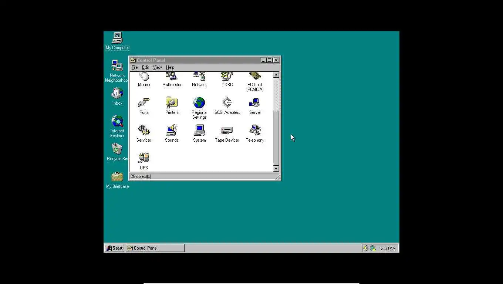Viewport: 503px width, 284px height.
Task: Close the Control Panel window
Action: [276, 60]
